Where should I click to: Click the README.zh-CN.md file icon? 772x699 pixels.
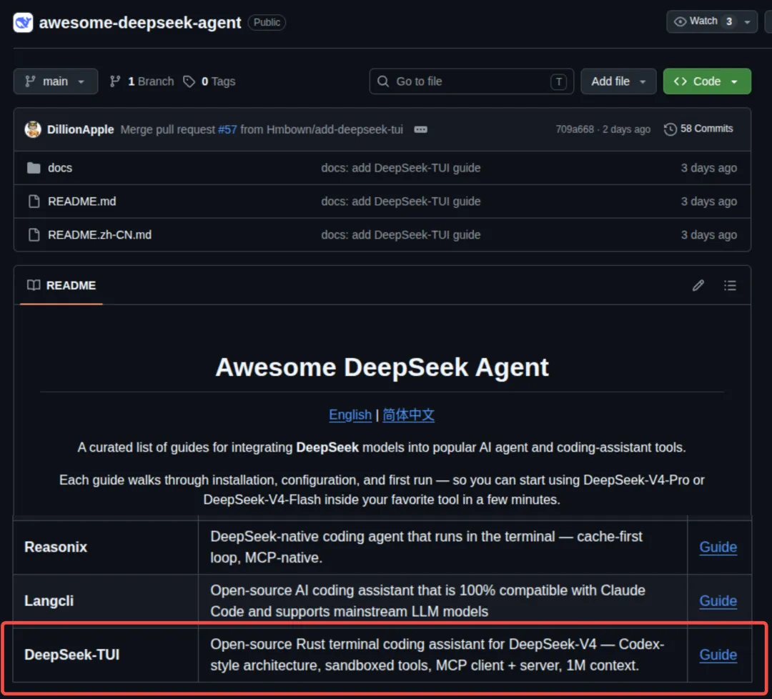(34, 235)
